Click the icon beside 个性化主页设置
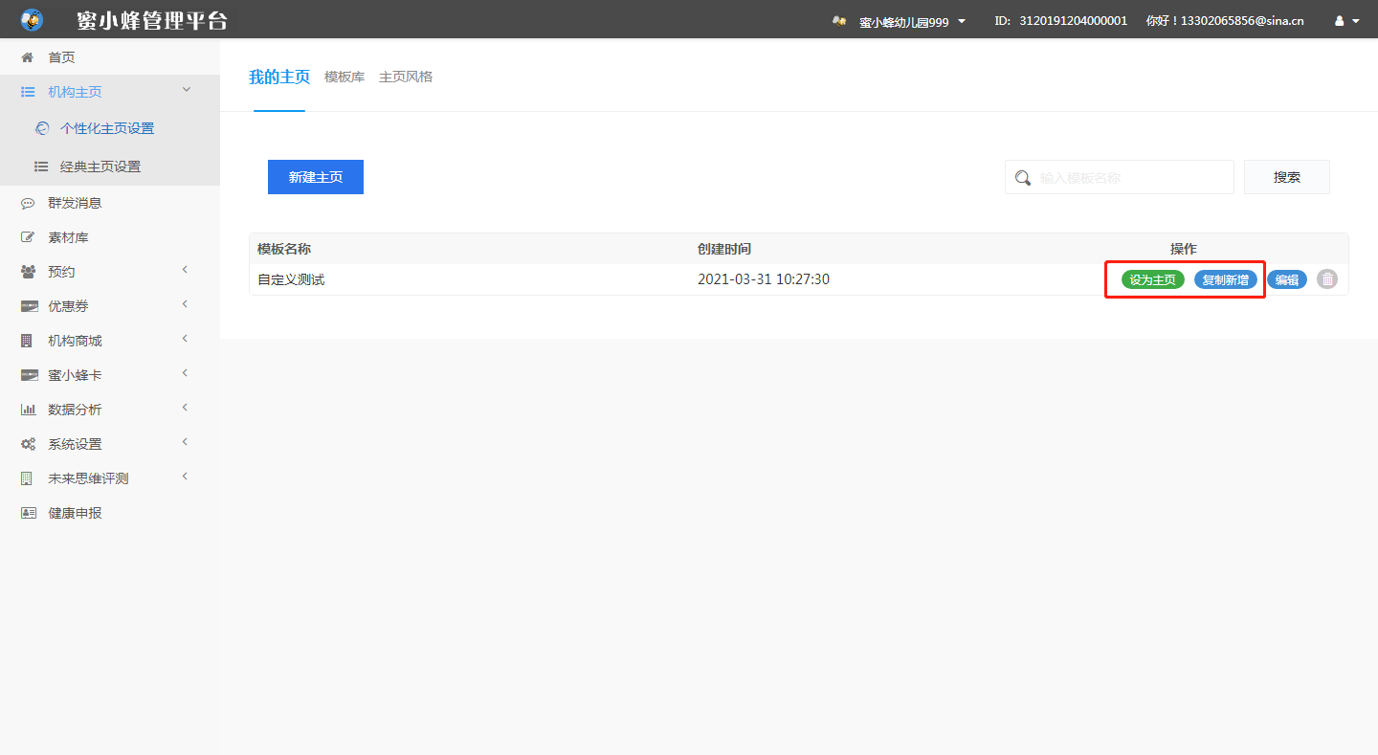Viewport: 1378px width, 755px height. tap(41, 128)
